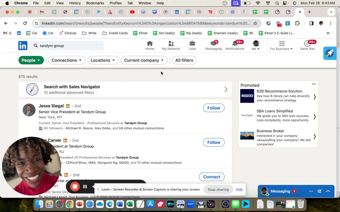The height and width of the screenshot is (212, 340).
Task: Click the LinkedIn search field
Action: (x=66, y=46)
